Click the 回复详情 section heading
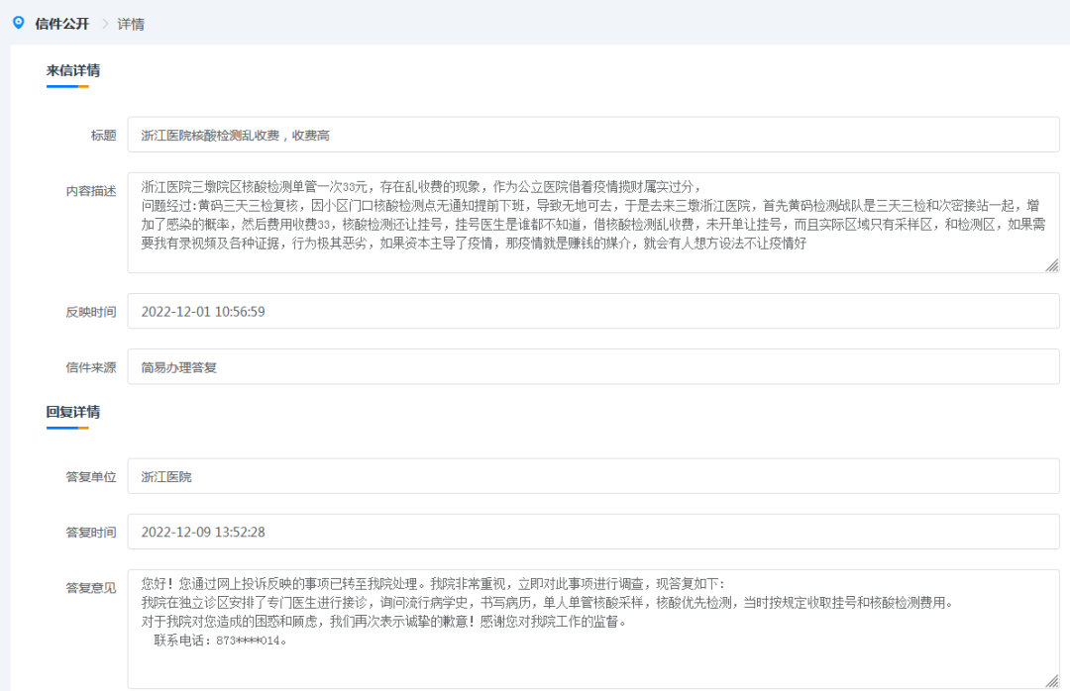 [x=73, y=412]
